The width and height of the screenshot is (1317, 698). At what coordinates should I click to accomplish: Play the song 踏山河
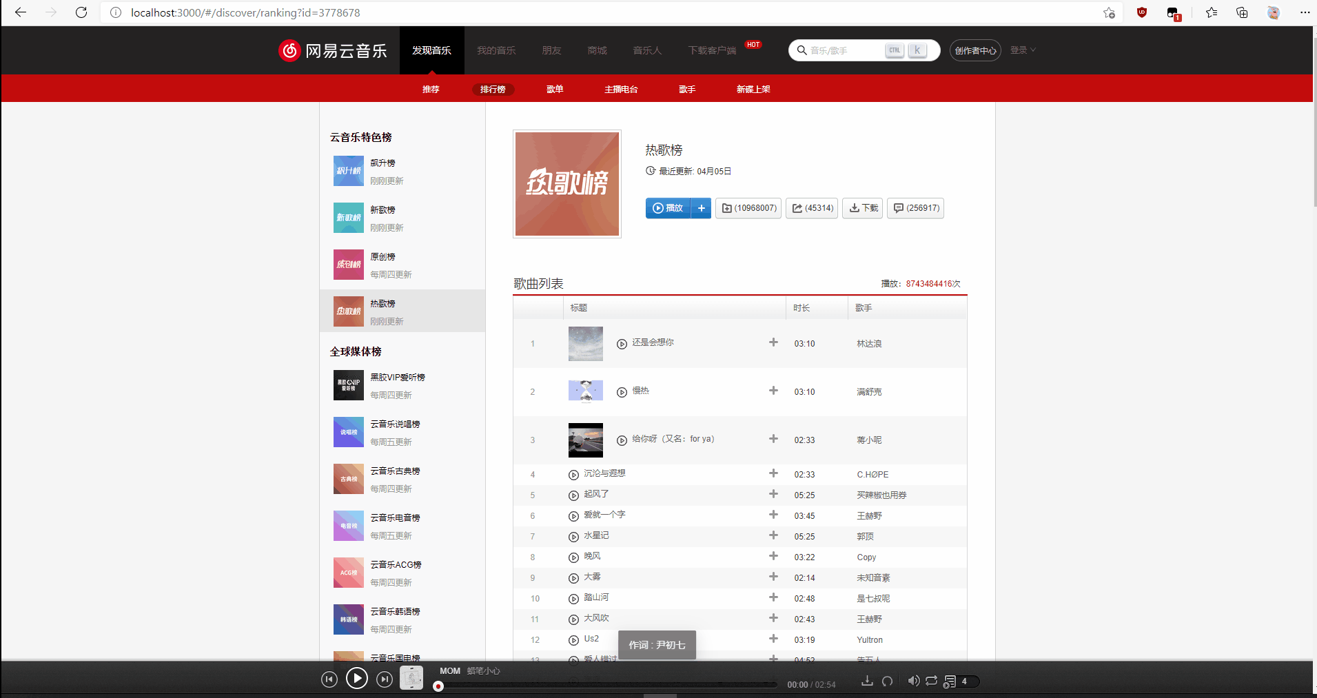pyautogui.click(x=573, y=599)
